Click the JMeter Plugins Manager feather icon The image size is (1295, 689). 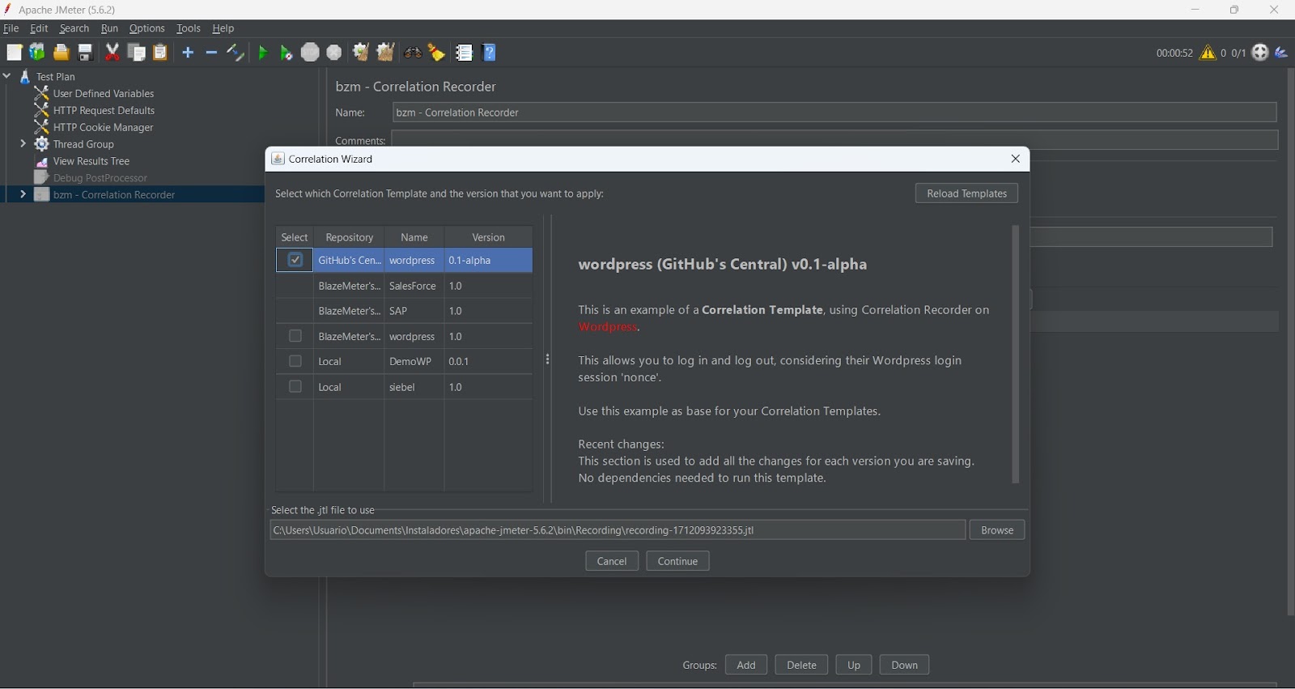point(1282,53)
